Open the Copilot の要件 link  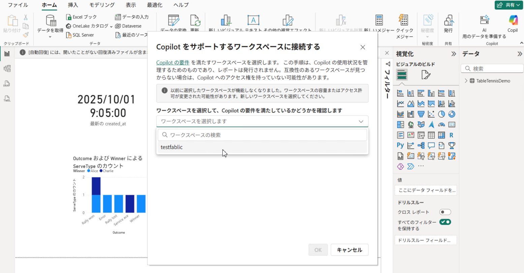pos(173,63)
